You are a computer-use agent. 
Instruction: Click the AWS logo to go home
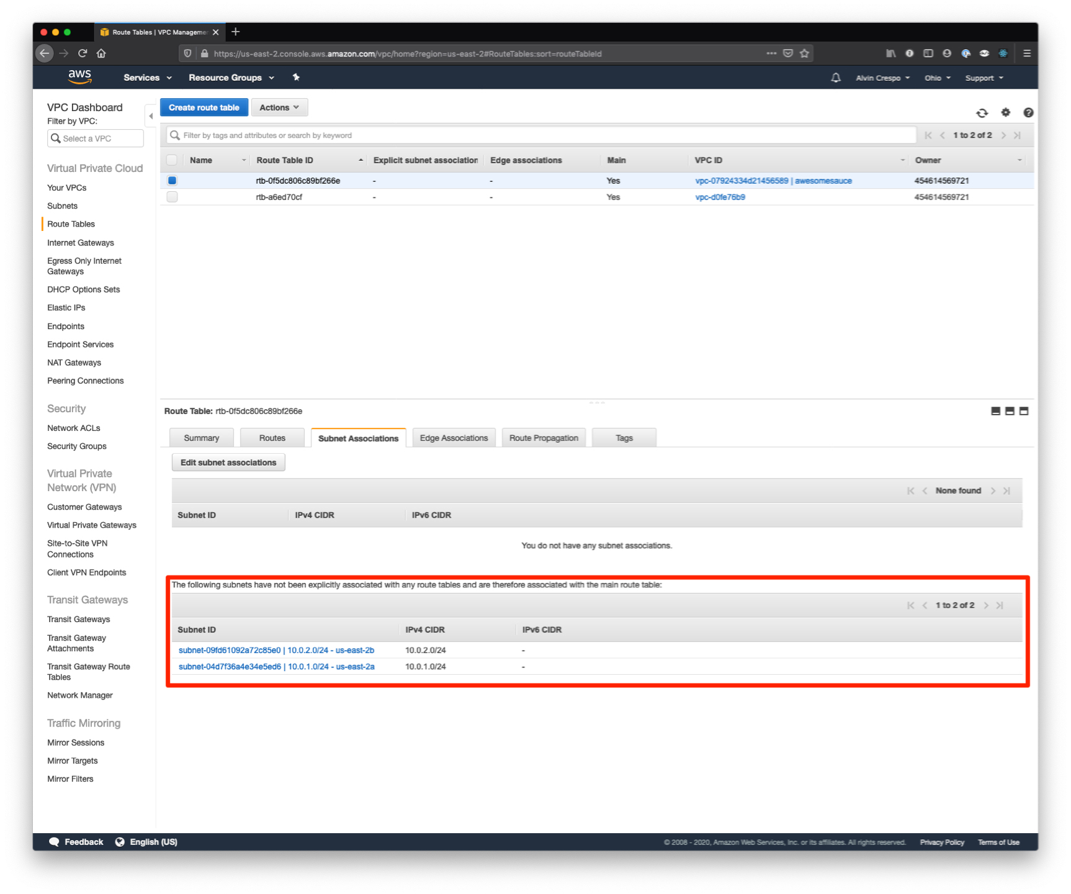(x=79, y=76)
